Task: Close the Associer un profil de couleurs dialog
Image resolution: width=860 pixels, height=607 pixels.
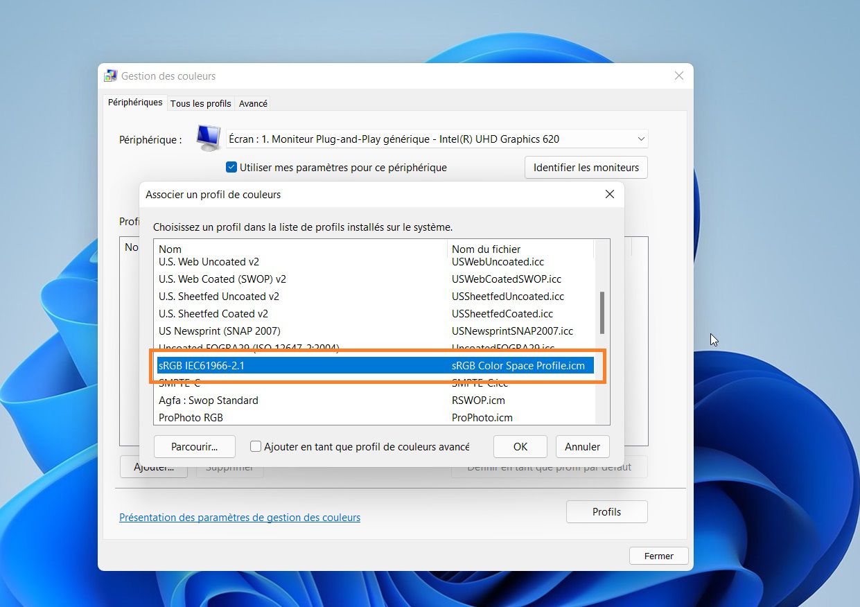Action: [610, 195]
